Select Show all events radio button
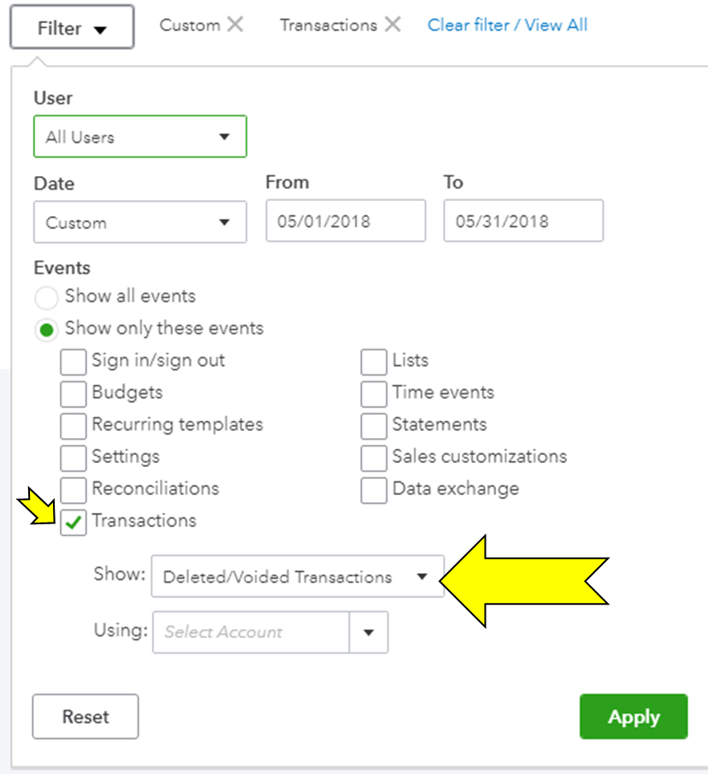 (x=48, y=298)
